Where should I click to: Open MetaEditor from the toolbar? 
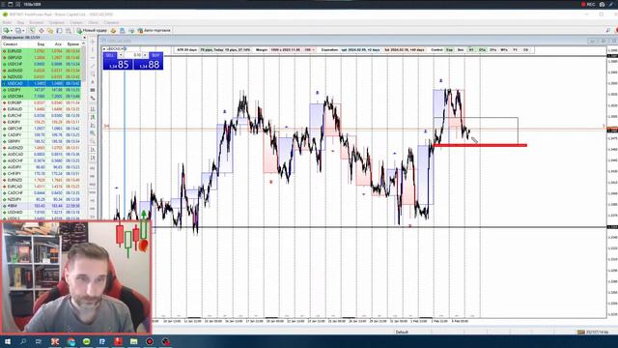113,30
